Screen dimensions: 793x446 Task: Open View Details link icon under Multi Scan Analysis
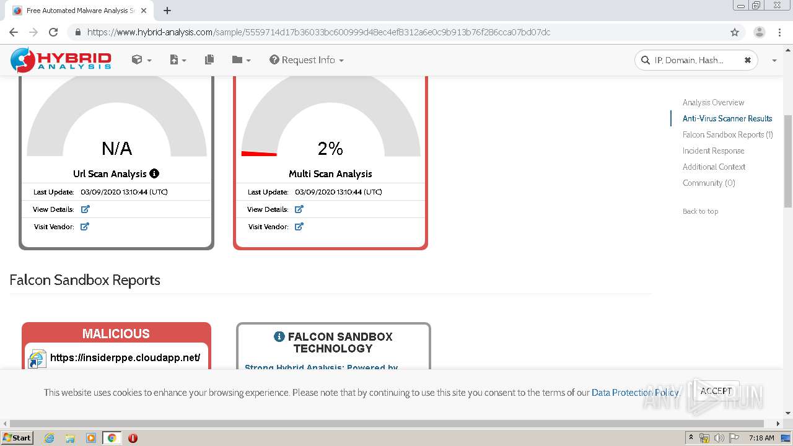[x=299, y=209]
